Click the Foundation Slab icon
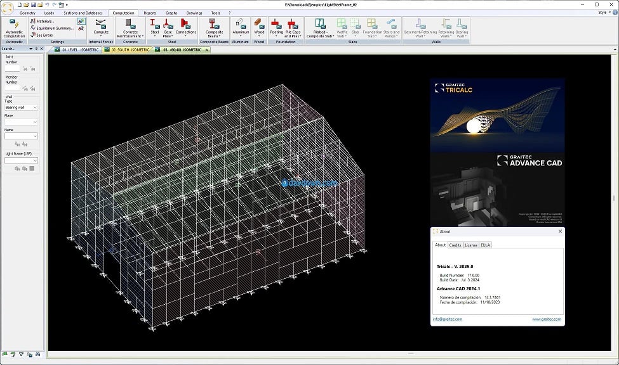The image size is (619, 365). pyautogui.click(x=372, y=23)
